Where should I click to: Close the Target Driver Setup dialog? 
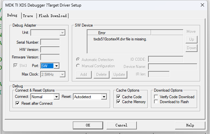click(202, 5)
